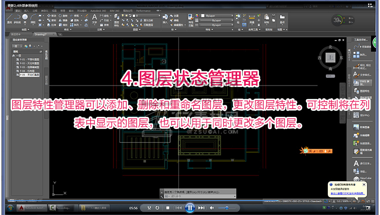Click the Copy (复制) tool

[52, 20]
